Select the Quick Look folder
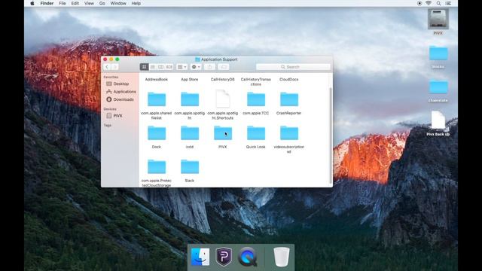The height and width of the screenshot is (271, 482). (256, 133)
